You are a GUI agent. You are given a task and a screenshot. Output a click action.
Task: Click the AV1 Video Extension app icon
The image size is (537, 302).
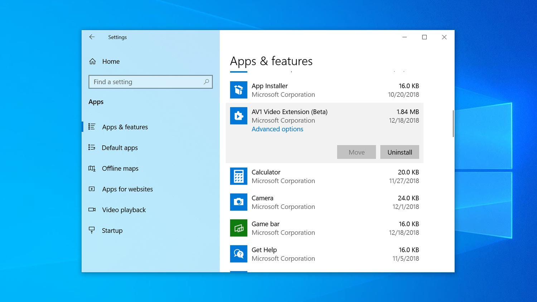(x=238, y=116)
